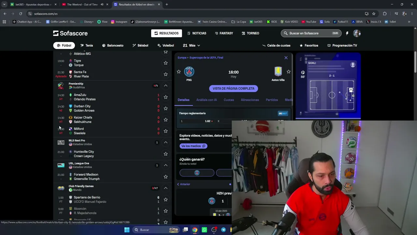Open the NOTICIAS section
Viewport: 417px width, 235px height.
coord(197,33)
